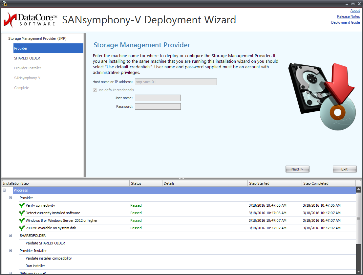Open the Release Notes link
The height and width of the screenshot is (275, 363).
coord(348,16)
